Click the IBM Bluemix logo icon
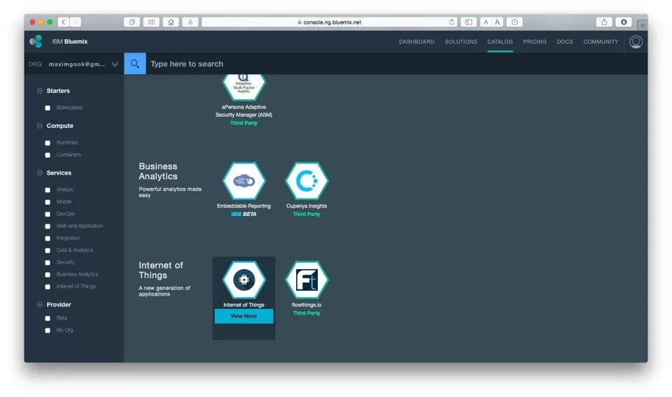672x397 pixels. (x=36, y=41)
